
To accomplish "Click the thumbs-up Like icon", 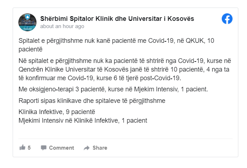I will coord(22,147).
